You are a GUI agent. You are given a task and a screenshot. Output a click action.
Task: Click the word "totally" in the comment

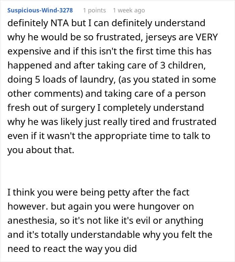[x=47, y=235]
